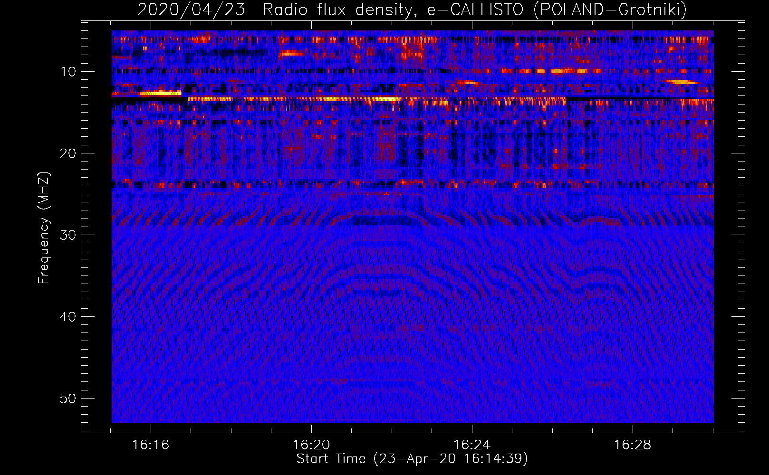Click the 30 MHz frequency tick label

click(68, 235)
